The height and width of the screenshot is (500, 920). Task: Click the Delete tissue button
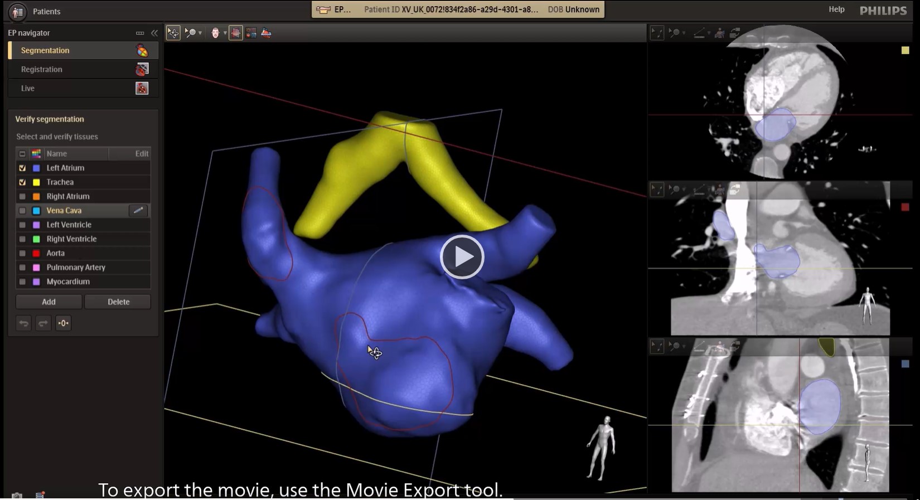tap(118, 302)
